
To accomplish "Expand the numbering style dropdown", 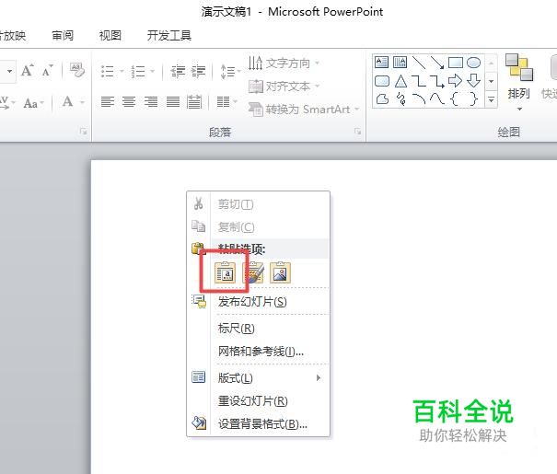I will click(153, 72).
